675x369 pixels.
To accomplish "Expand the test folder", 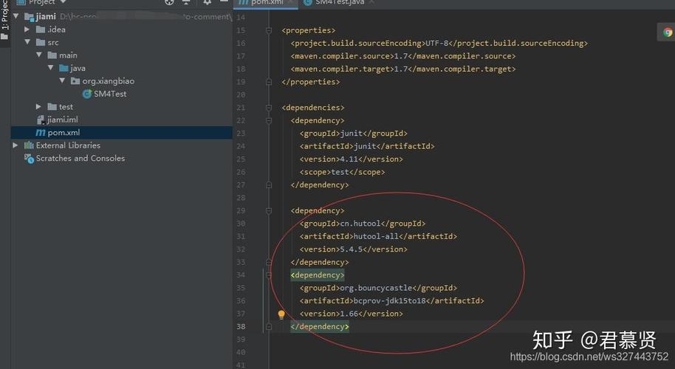I will (x=38, y=106).
